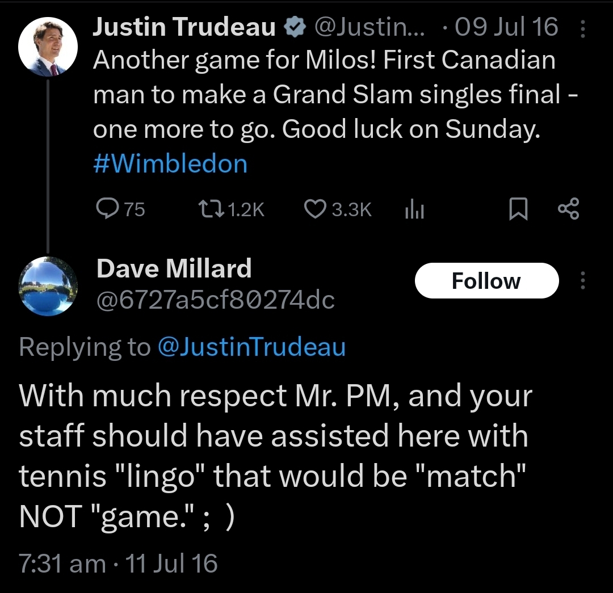The height and width of the screenshot is (593, 613).
Task: Bookmark Justin Trudeau's tweet
Action: point(518,210)
